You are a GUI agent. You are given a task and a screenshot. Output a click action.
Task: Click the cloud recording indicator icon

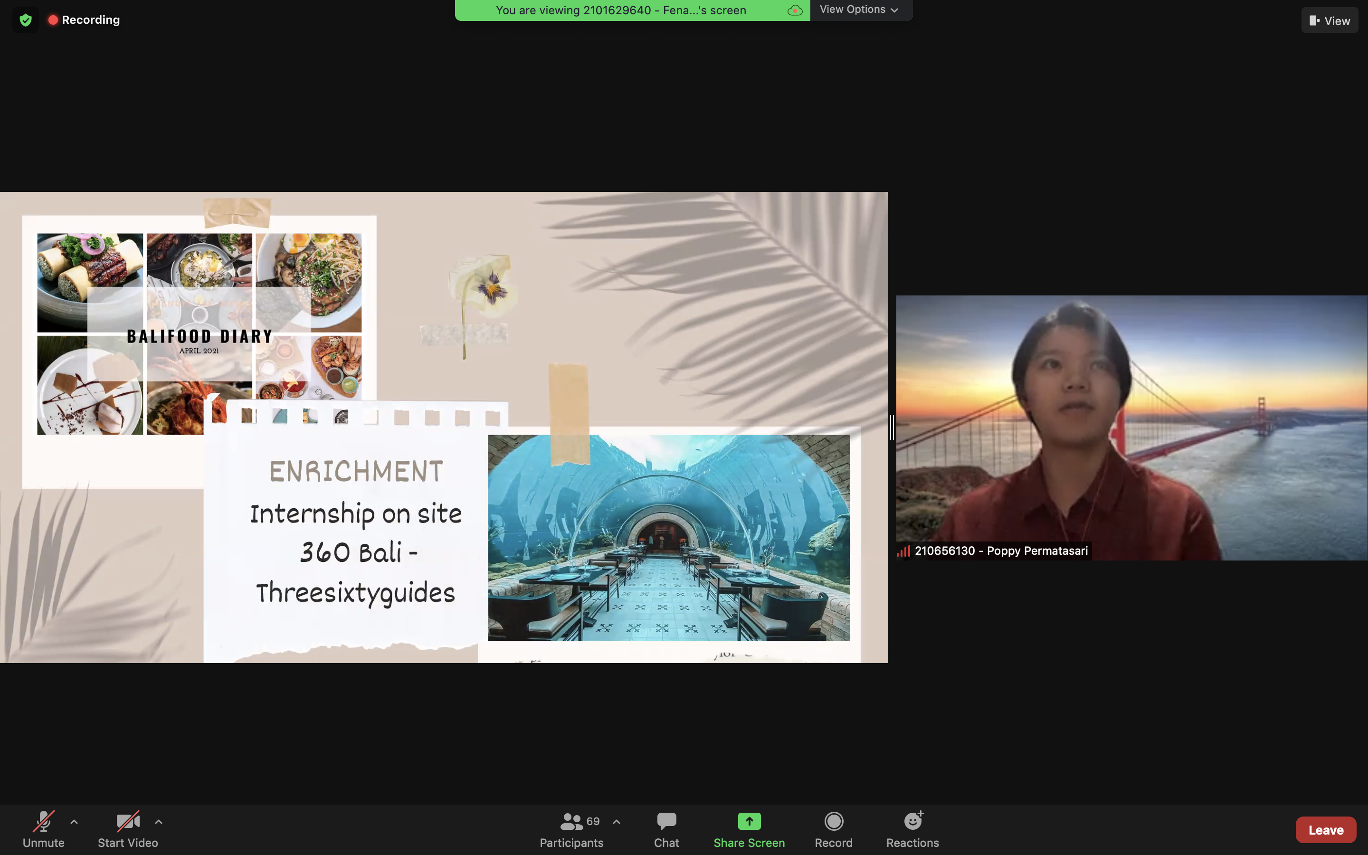click(795, 10)
